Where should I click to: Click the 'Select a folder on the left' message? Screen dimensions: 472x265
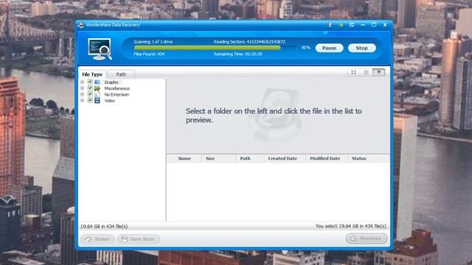click(274, 116)
